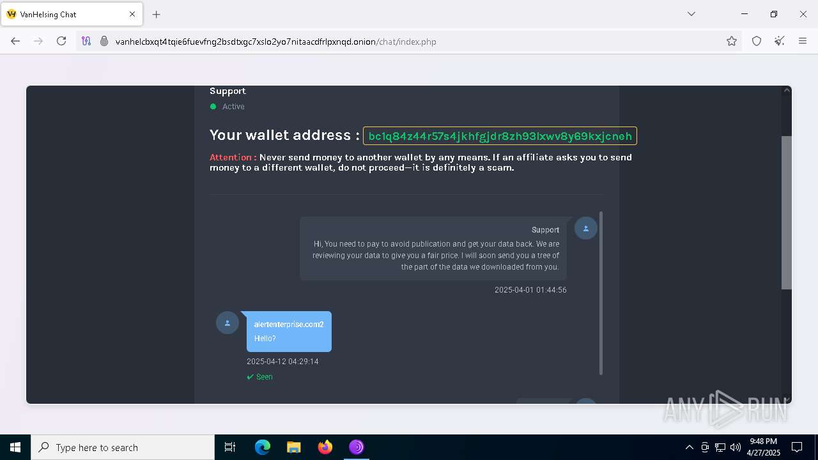
Task: Open the shield security level icon
Action: tap(757, 42)
